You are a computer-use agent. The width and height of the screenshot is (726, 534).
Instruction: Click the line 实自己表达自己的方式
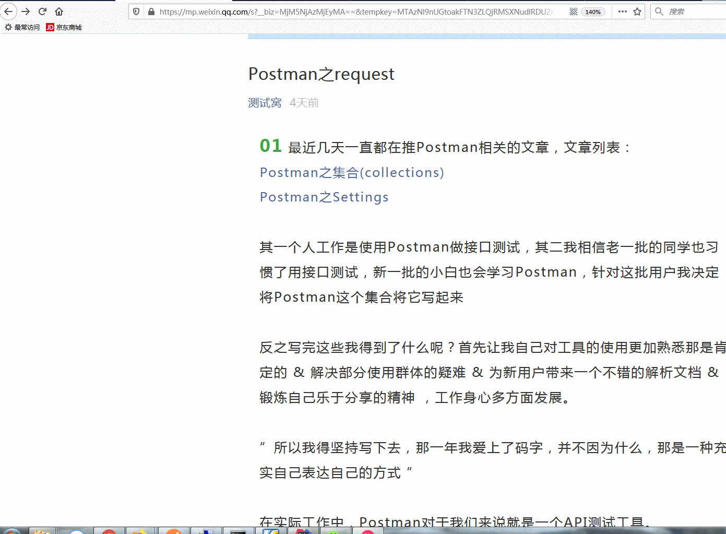point(336,472)
